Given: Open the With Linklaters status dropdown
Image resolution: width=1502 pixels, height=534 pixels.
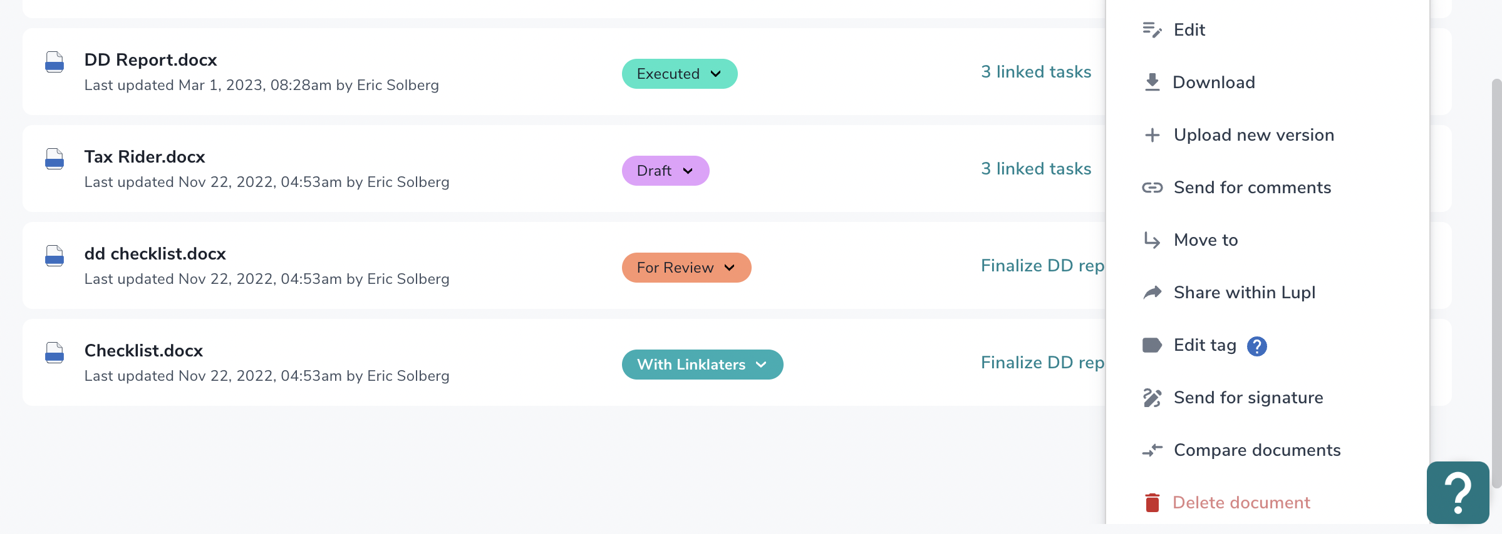Looking at the screenshot, I should (x=702, y=364).
